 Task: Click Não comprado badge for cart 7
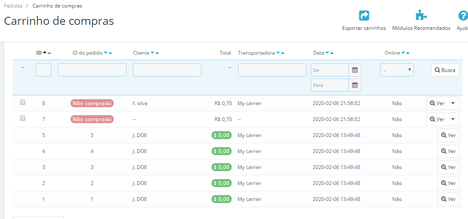tap(92, 119)
